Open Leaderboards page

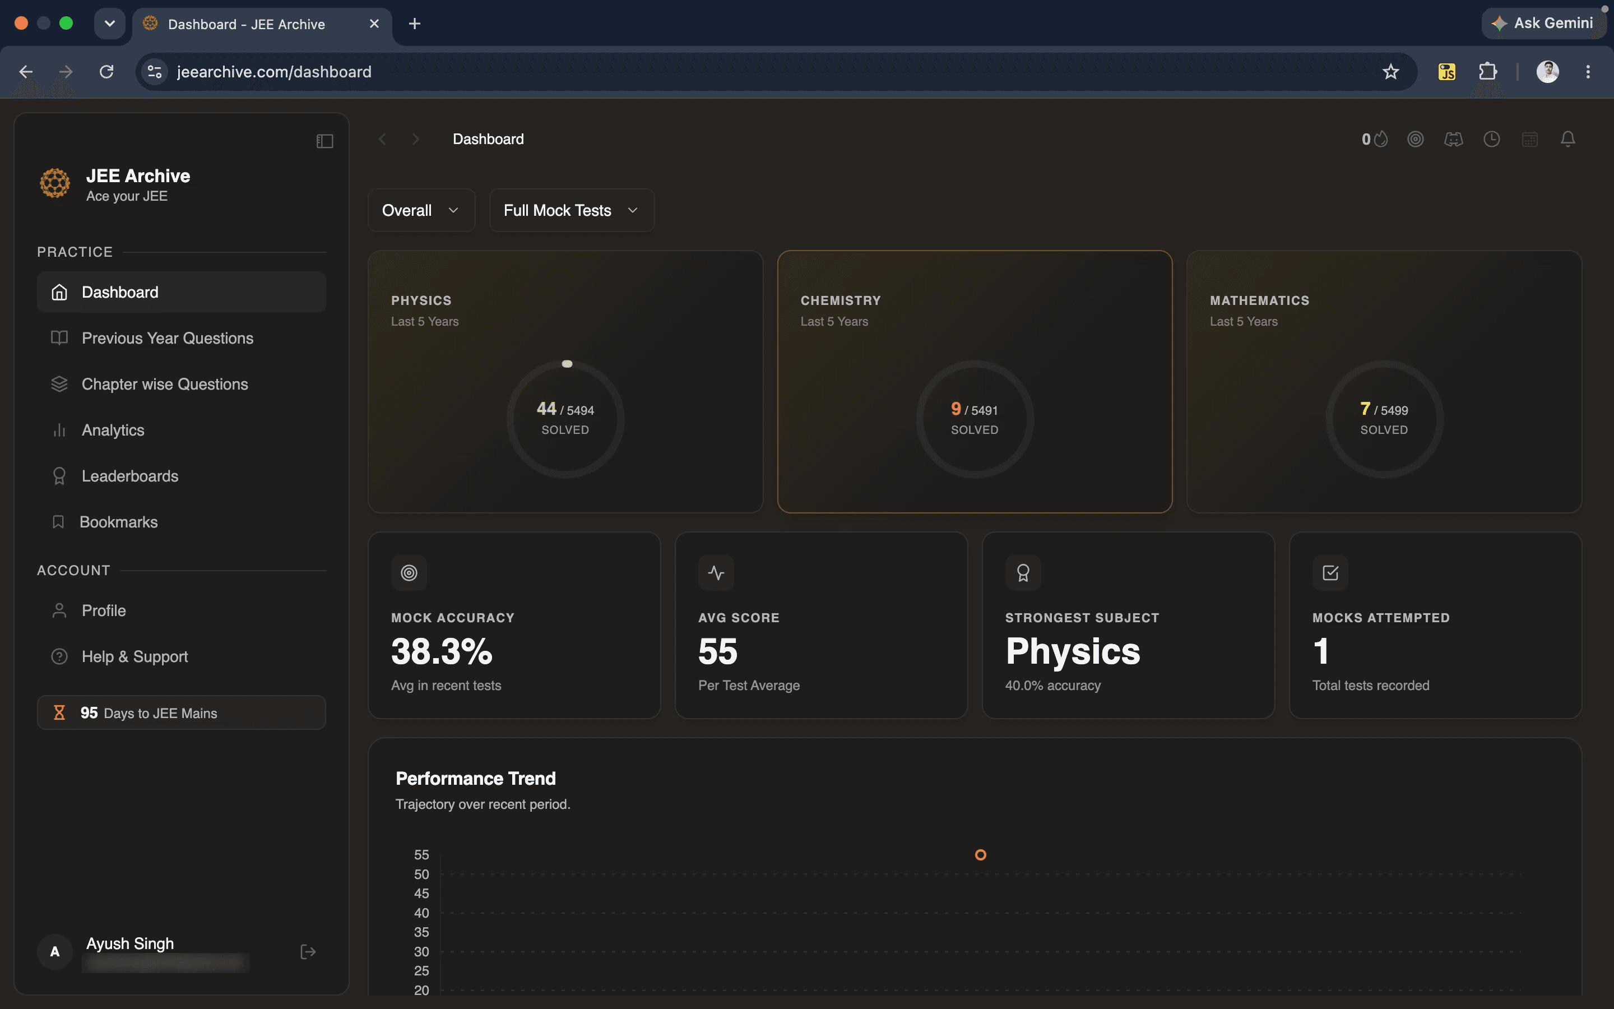click(x=182, y=476)
